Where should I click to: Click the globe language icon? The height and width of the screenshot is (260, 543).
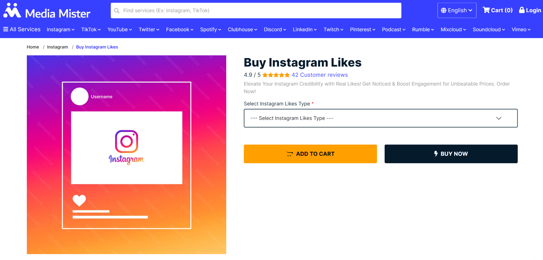click(x=443, y=10)
